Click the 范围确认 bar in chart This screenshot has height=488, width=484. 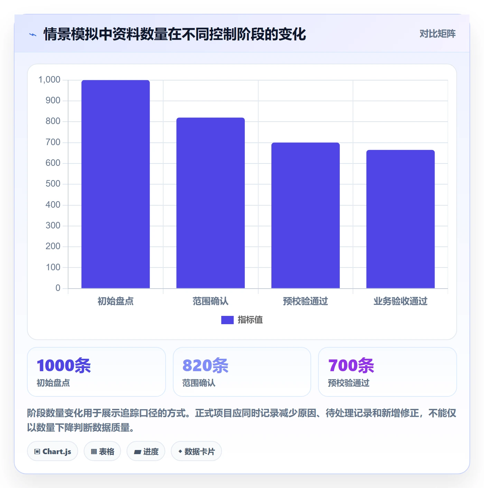[x=211, y=203]
